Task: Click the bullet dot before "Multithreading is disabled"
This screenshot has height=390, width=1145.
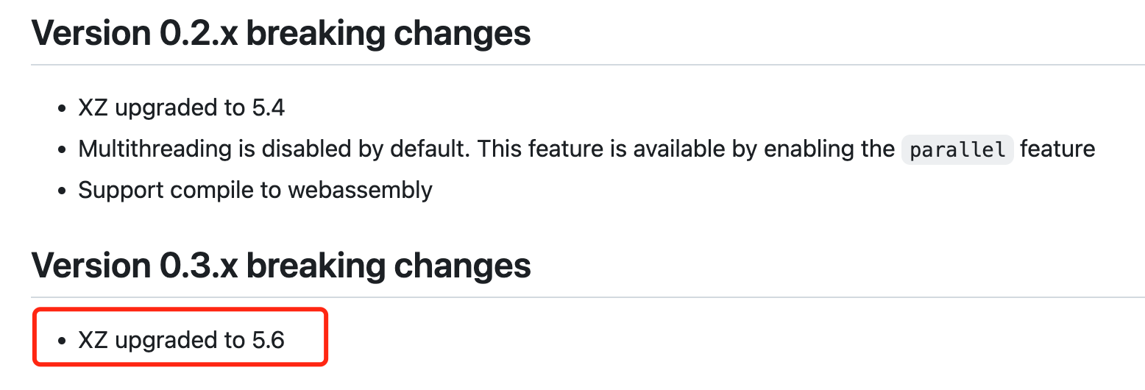Action: point(63,150)
